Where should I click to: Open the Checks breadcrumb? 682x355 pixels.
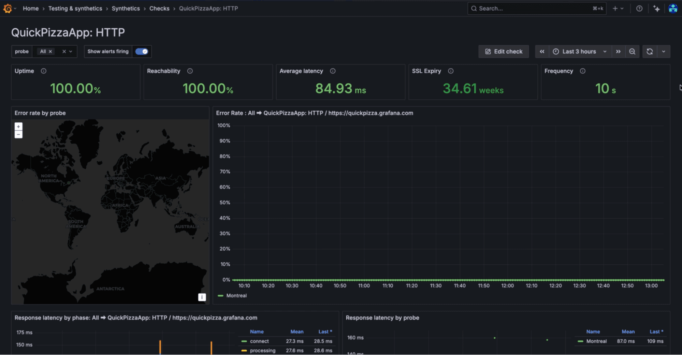[x=159, y=9]
